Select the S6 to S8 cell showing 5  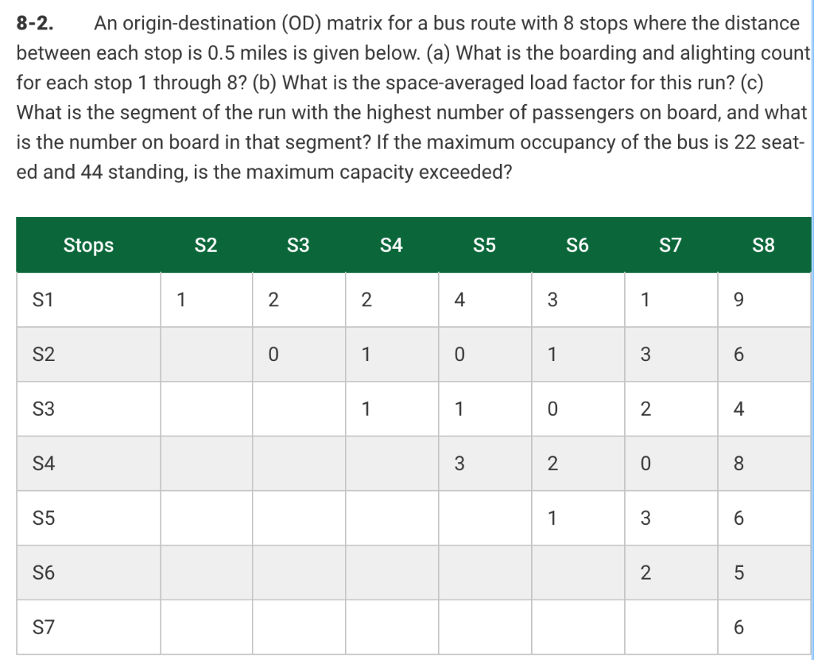(764, 573)
